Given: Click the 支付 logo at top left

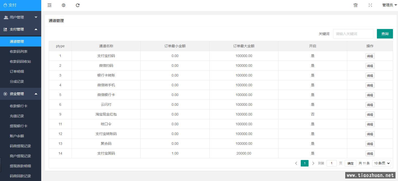Looking at the screenshot, I should click(x=10, y=5).
